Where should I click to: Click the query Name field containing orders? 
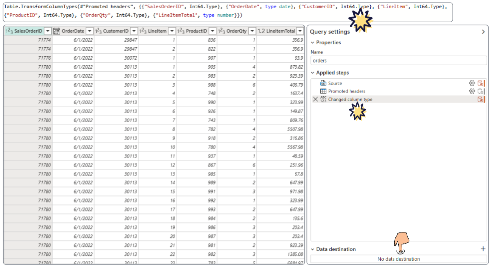coord(398,60)
